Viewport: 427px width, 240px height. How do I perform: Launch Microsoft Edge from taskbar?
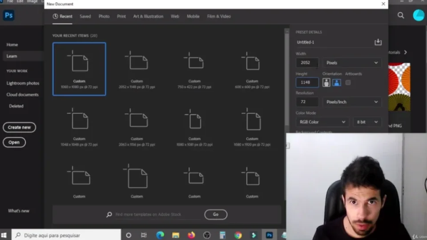(x=160, y=235)
